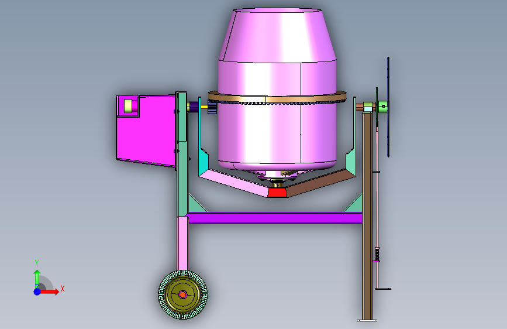Image resolution: width=507 pixels, height=329 pixels.
Task: Select the pink lower left leg above the wheel
Action: [x=182, y=244]
